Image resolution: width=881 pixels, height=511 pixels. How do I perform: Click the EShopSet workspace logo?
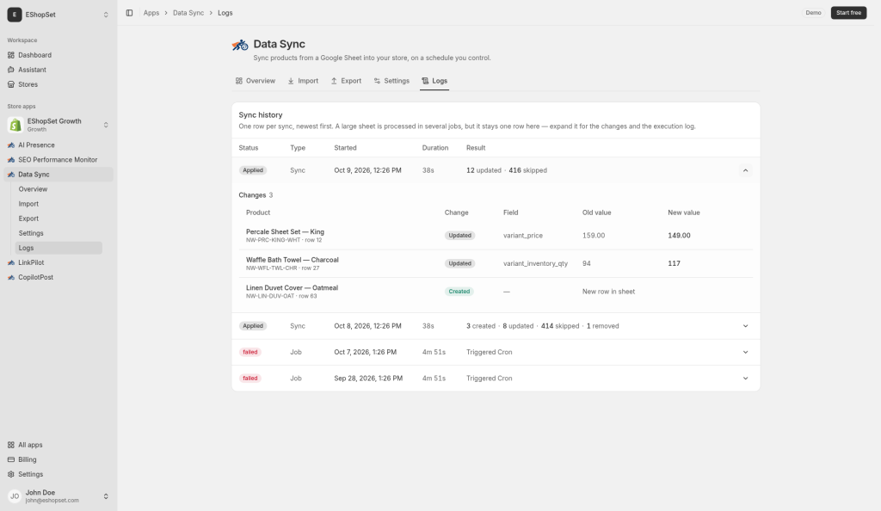pyautogui.click(x=15, y=15)
